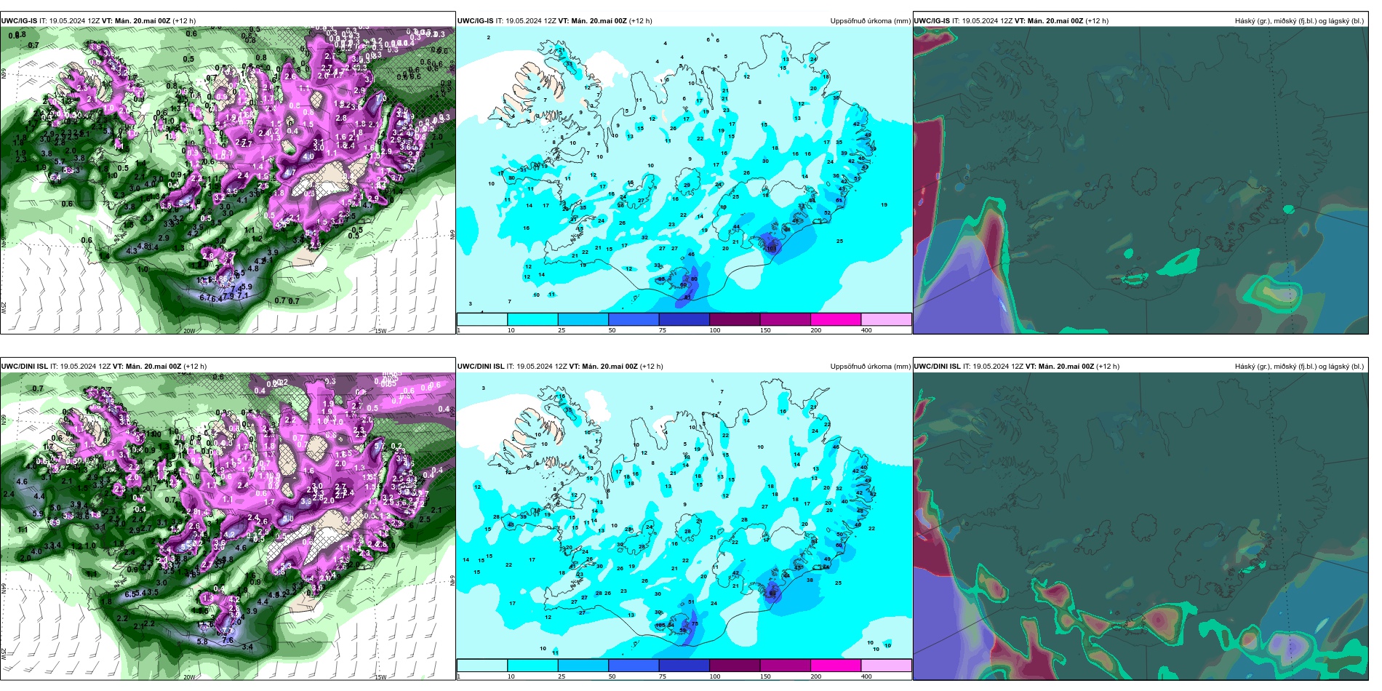Click the UWC/IG-IS title of the top-left wind panel

tap(19, 21)
